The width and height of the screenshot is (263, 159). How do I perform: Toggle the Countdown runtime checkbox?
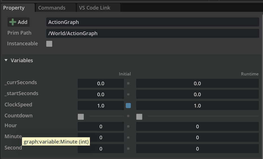[139, 117]
